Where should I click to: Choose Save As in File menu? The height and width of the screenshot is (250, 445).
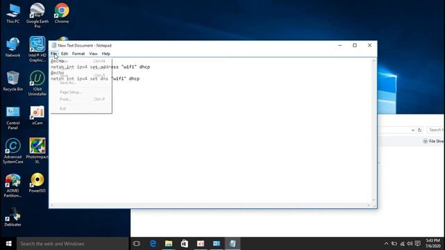[81, 83]
